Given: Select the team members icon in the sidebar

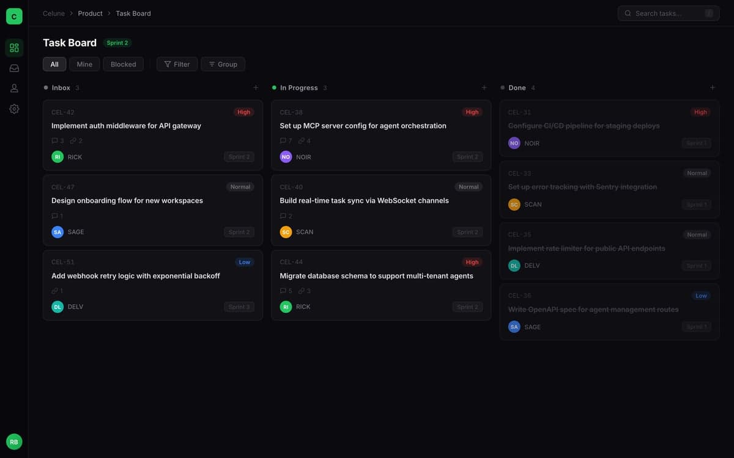Looking at the screenshot, I should pos(12,87).
